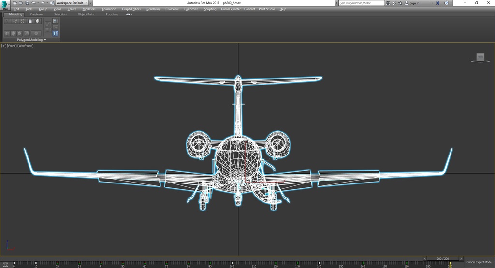Click the Redo arrow icon
This screenshot has height=268, width=495.
click(43, 3)
